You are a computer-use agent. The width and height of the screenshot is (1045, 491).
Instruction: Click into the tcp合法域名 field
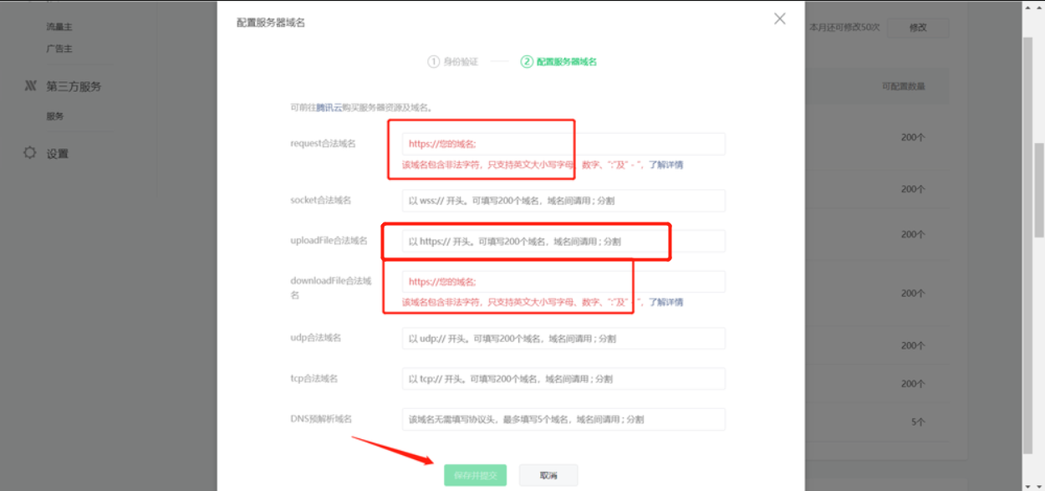(x=563, y=379)
